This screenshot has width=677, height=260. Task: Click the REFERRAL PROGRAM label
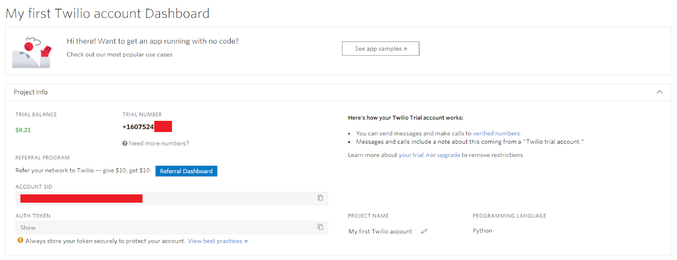point(42,158)
